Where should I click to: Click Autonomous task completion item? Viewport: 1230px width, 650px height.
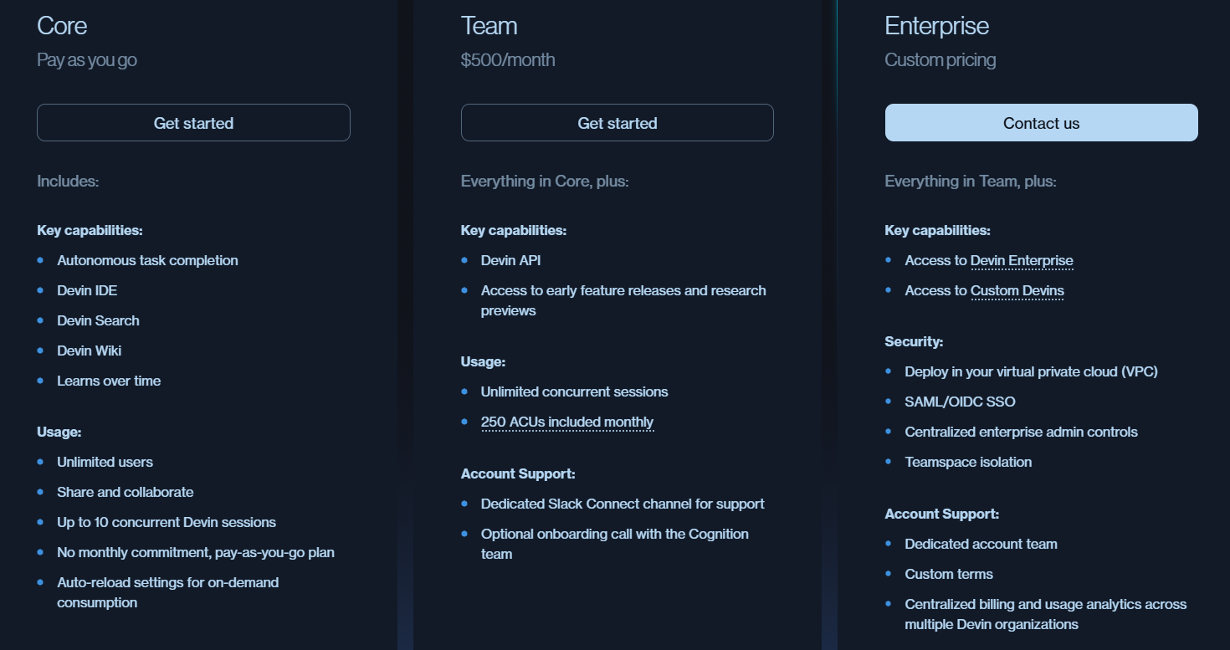pos(147,260)
